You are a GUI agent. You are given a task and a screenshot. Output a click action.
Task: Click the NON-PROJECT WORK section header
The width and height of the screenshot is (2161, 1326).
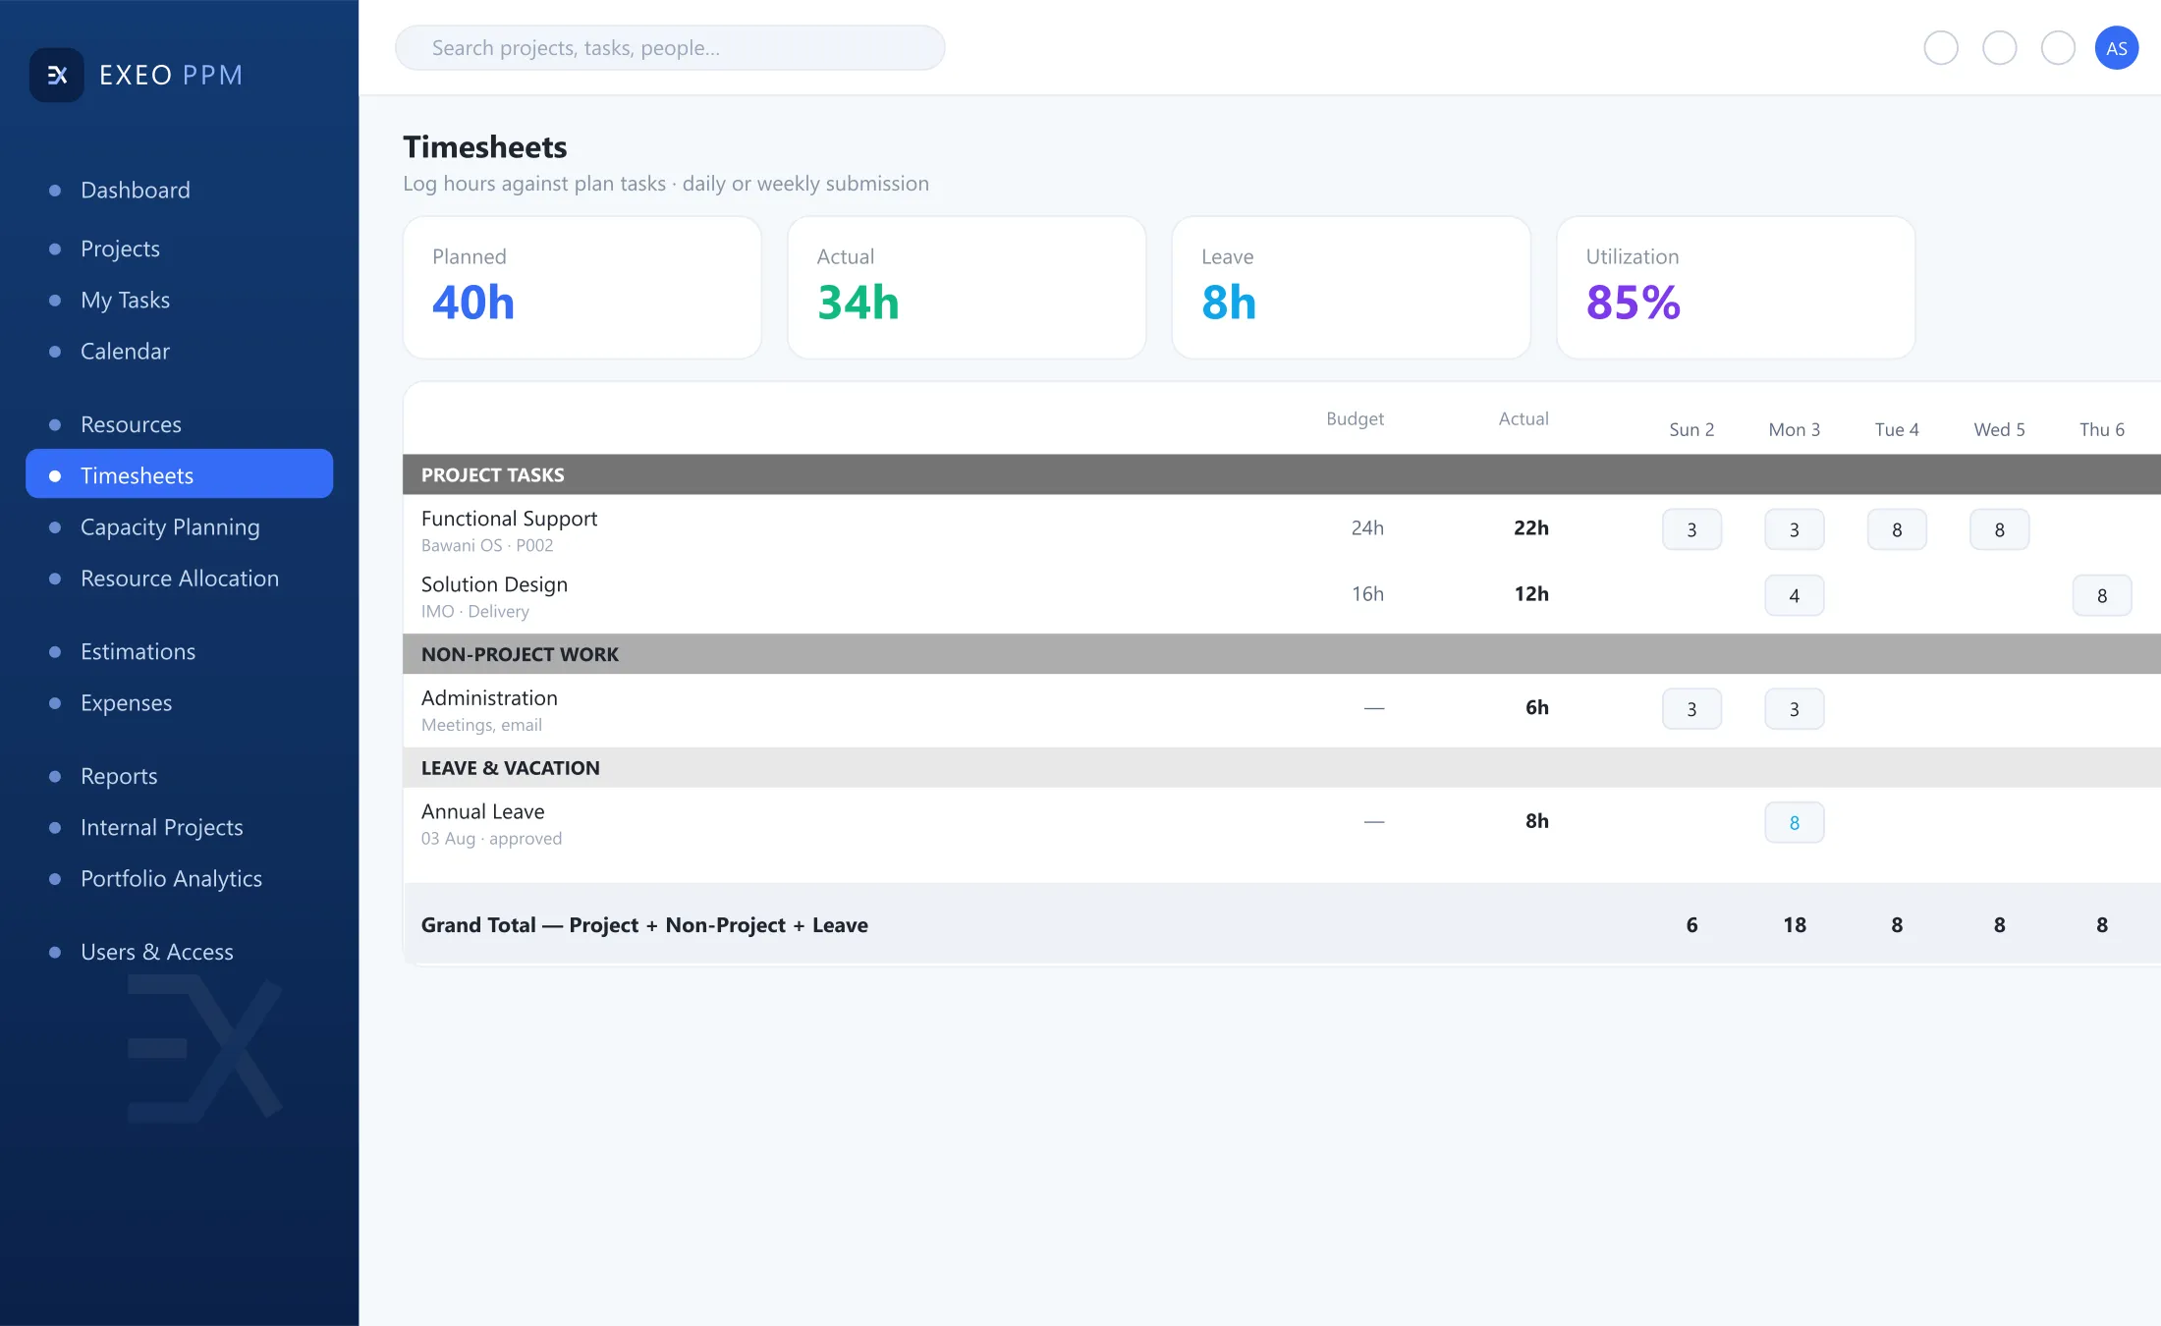tap(1282, 654)
